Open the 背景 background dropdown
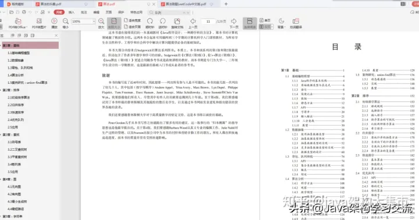Viewport: 419px width, 220px height. click(281, 23)
